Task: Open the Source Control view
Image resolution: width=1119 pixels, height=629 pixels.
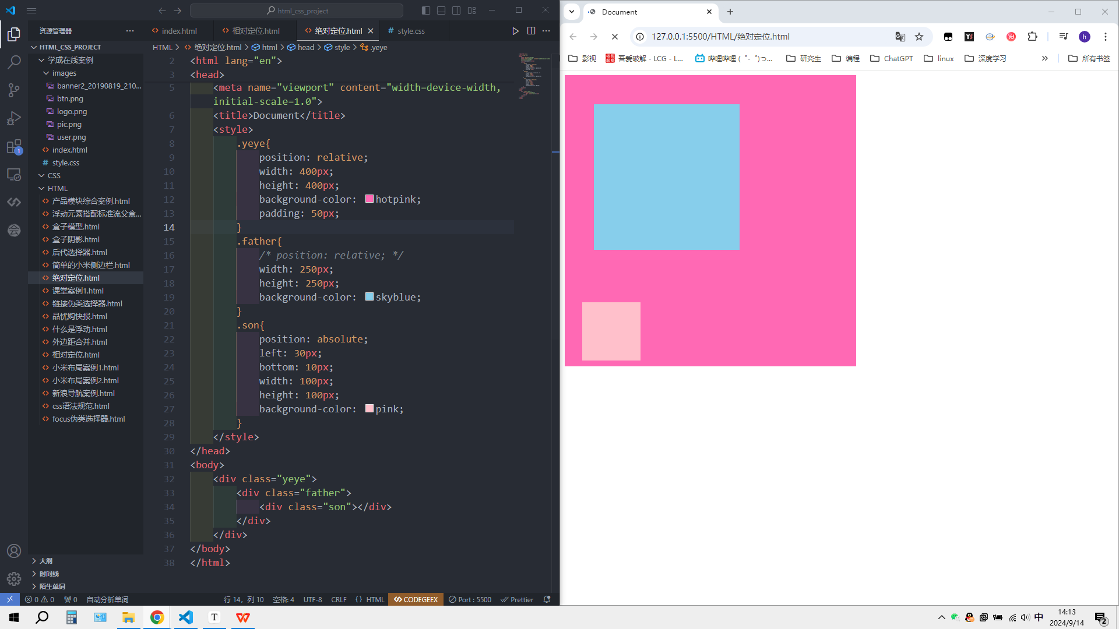Action: 14,90
